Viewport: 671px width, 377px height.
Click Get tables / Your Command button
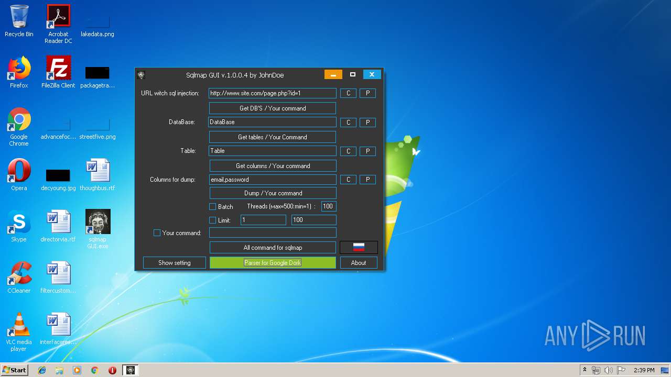pyautogui.click(x=273, y=137)
